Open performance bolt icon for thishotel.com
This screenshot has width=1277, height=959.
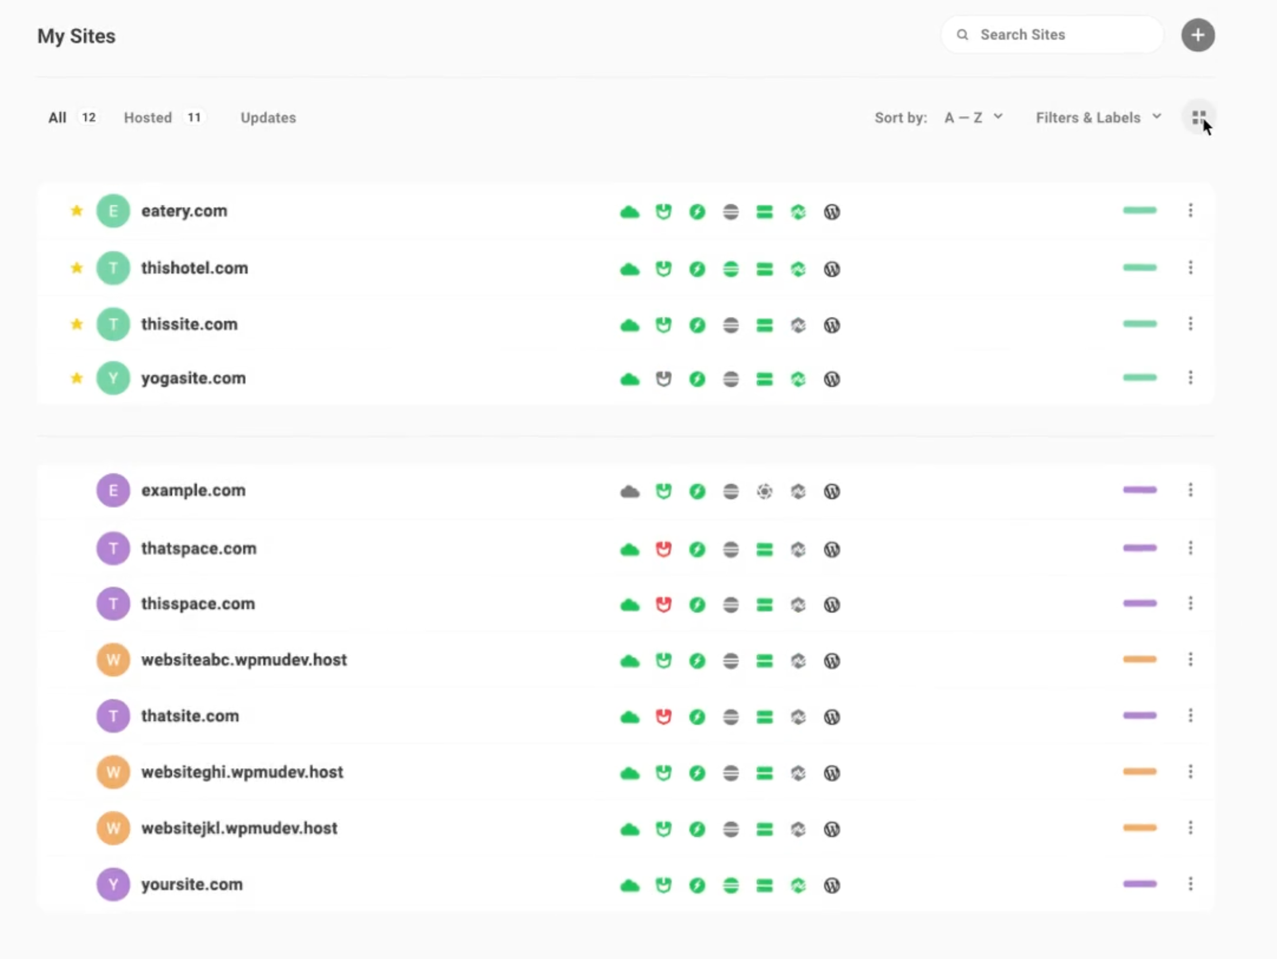click(x=697, y=269)
